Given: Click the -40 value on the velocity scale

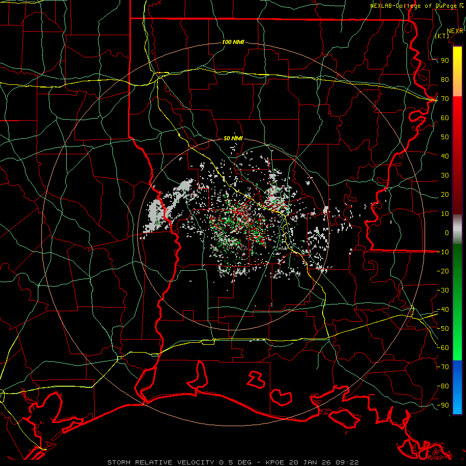Looking at the screenshot, I should click(443, 310).
